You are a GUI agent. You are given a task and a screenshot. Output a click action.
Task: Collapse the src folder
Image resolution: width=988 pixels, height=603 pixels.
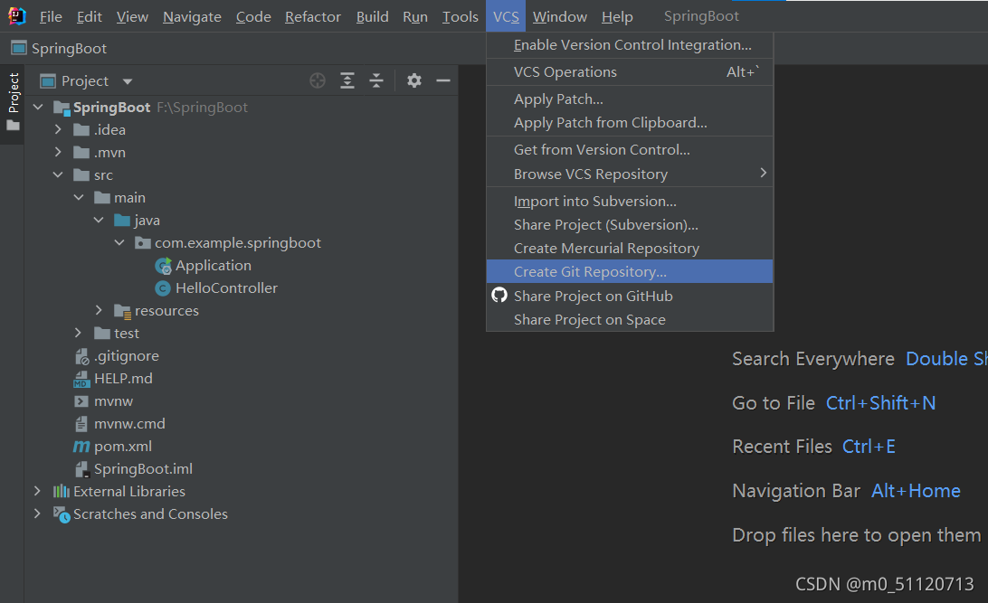click(58, 175)
